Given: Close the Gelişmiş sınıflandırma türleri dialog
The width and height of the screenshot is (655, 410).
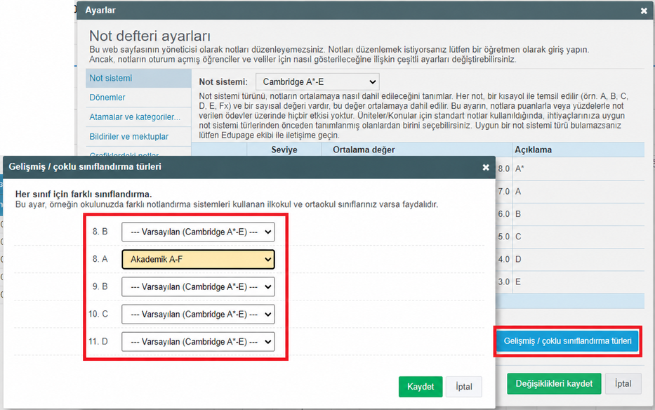Looking at the screenshot, I should (x=485, y=167).
